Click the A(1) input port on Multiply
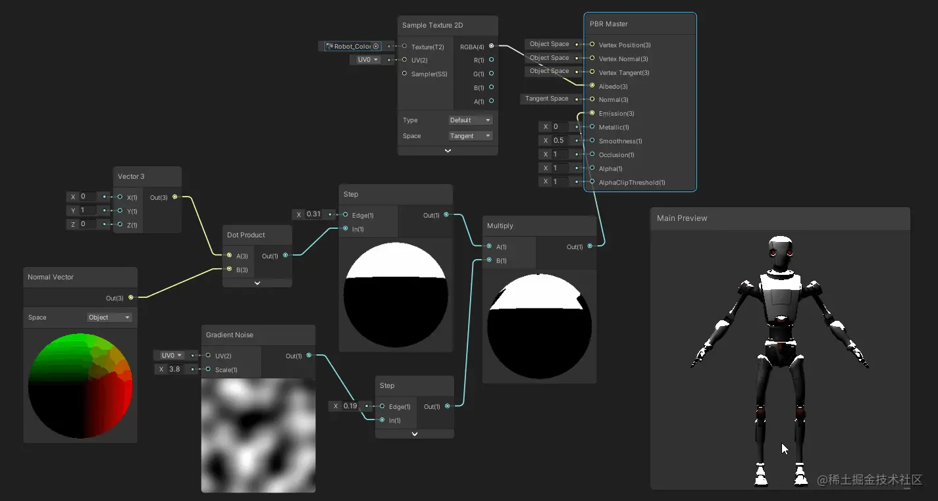This screenshot has height=501, width=938. 489,247
